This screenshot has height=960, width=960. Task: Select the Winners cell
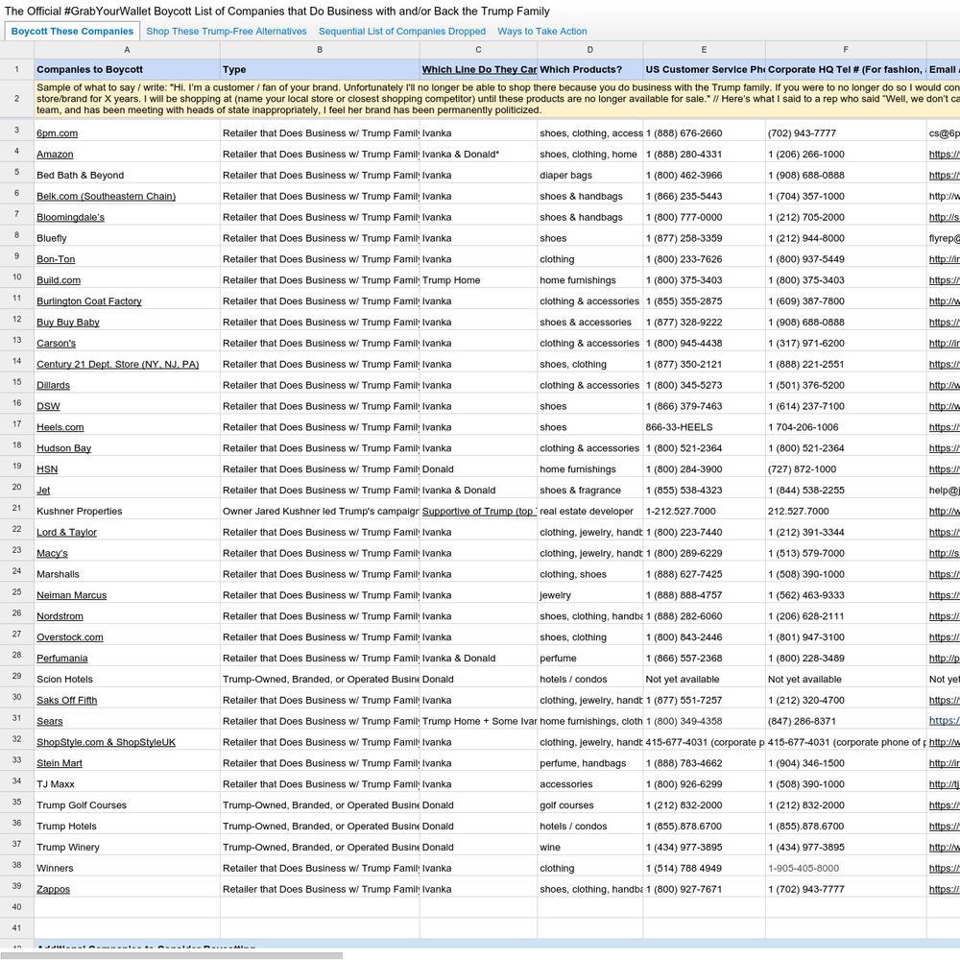coord(127,868)
